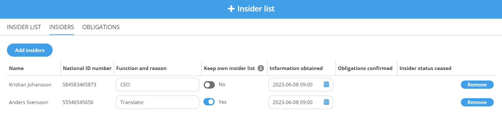Click the National ID number column header

87,68
